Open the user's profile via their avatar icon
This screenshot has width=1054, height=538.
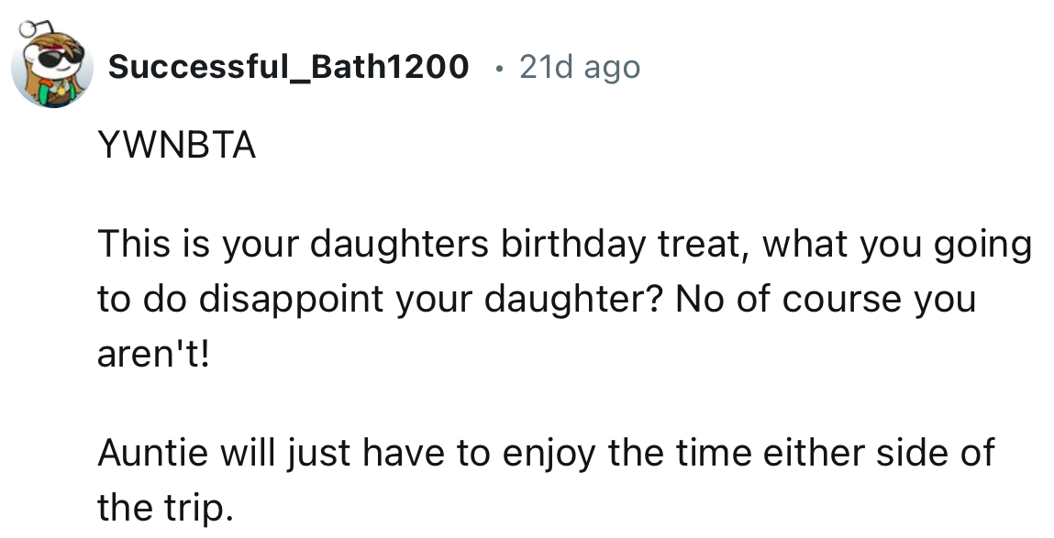point(53,64)
